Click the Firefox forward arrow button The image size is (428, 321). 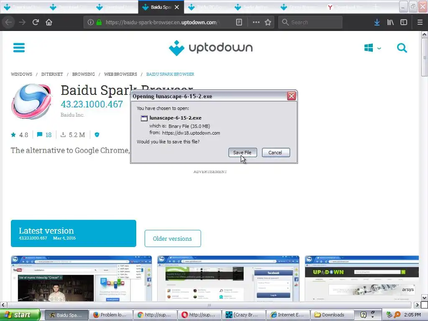(22, 22)
